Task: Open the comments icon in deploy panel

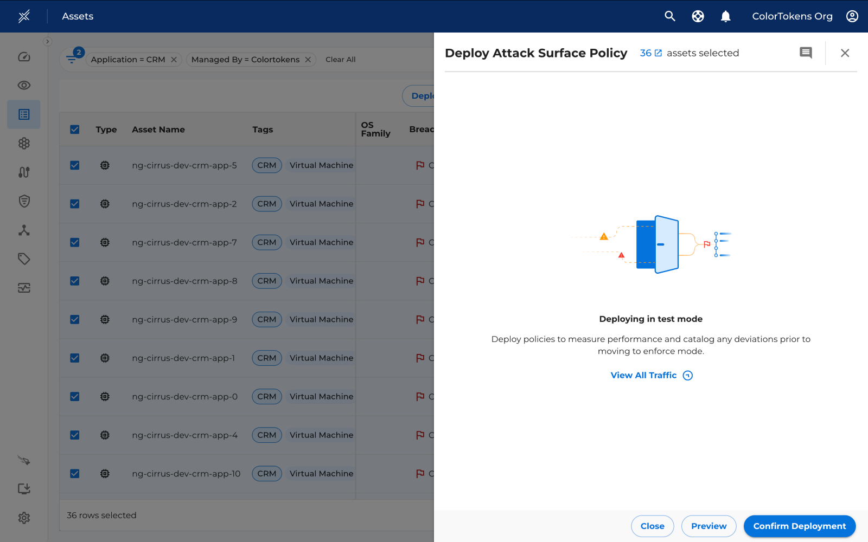Action: [x=806, y=53]
